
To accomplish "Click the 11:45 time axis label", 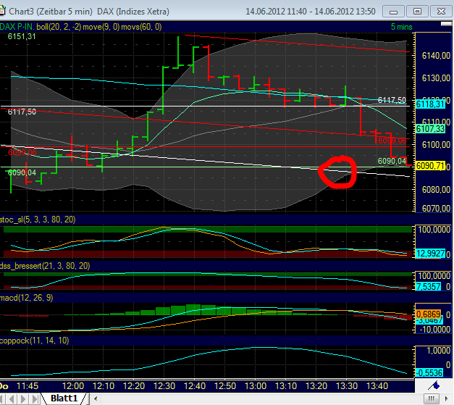I will click(x=28, y=386).
